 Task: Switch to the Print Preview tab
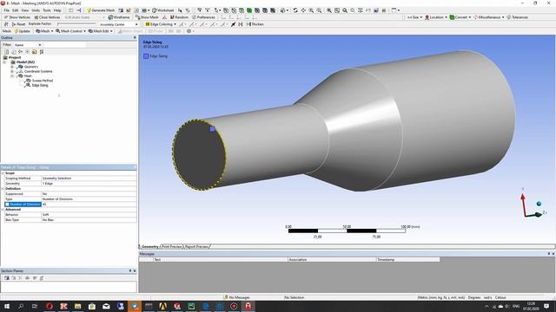click(172, 246)
